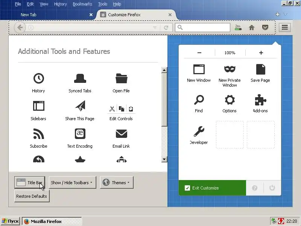
Task: Click the help question mark in menu panel
Action: pos(255,188)
